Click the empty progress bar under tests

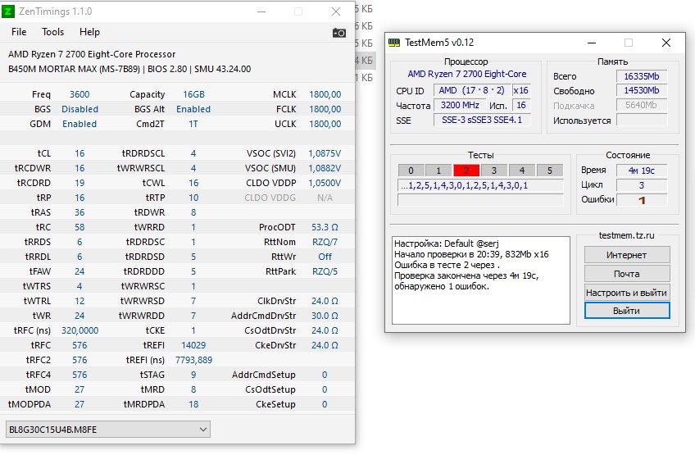[480, 200]
